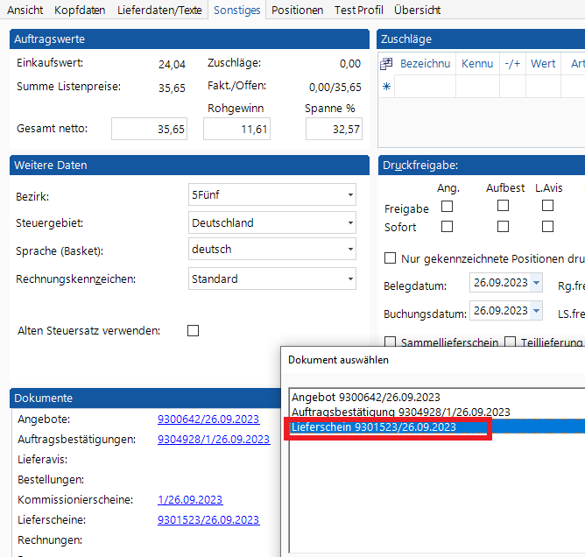Open the Bezirk dropdown
Screen dimensions: 585x557
click(349, 195)
